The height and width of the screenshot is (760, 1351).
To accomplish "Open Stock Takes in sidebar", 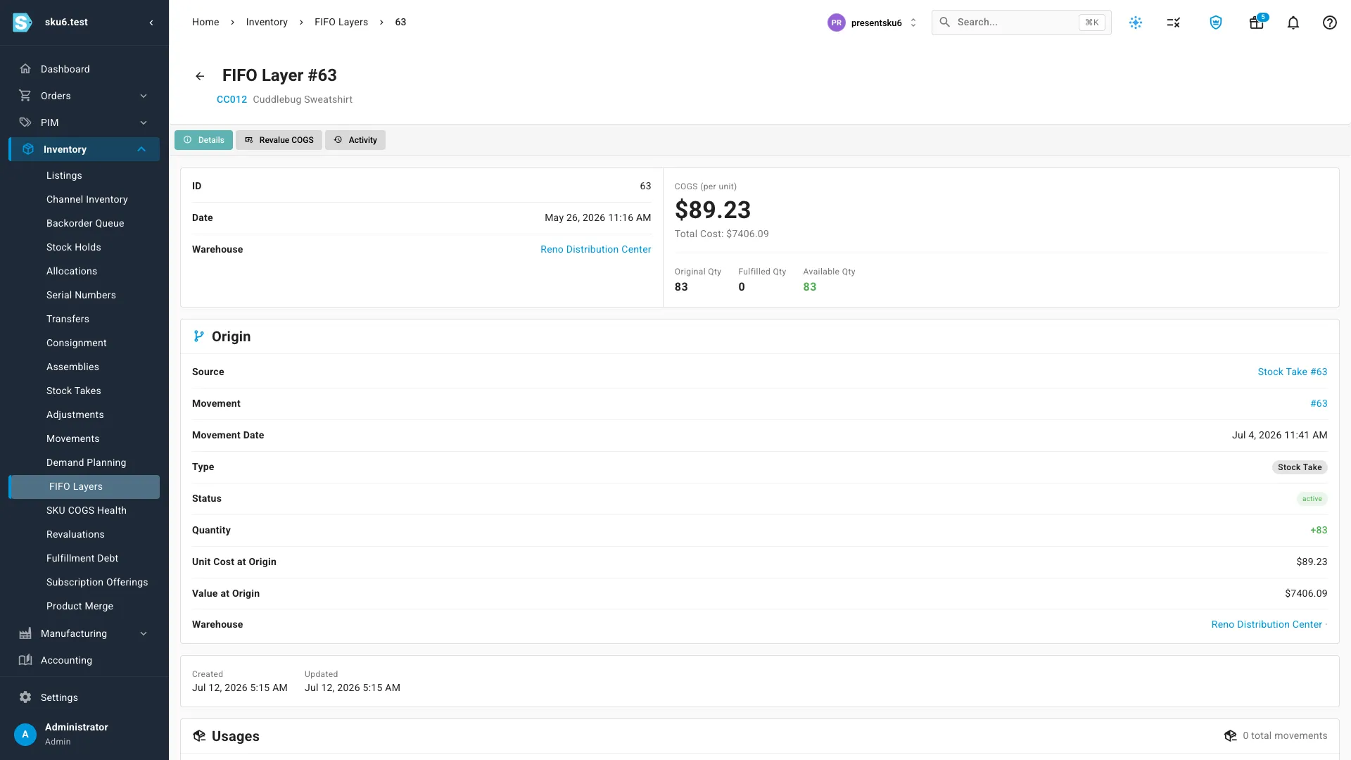I will coord(74,391).
